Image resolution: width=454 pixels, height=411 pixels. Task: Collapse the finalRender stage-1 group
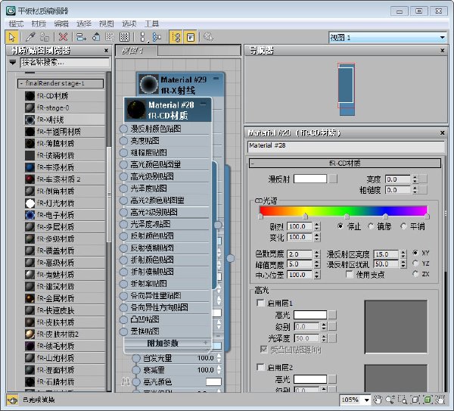[x=21, y=83]
